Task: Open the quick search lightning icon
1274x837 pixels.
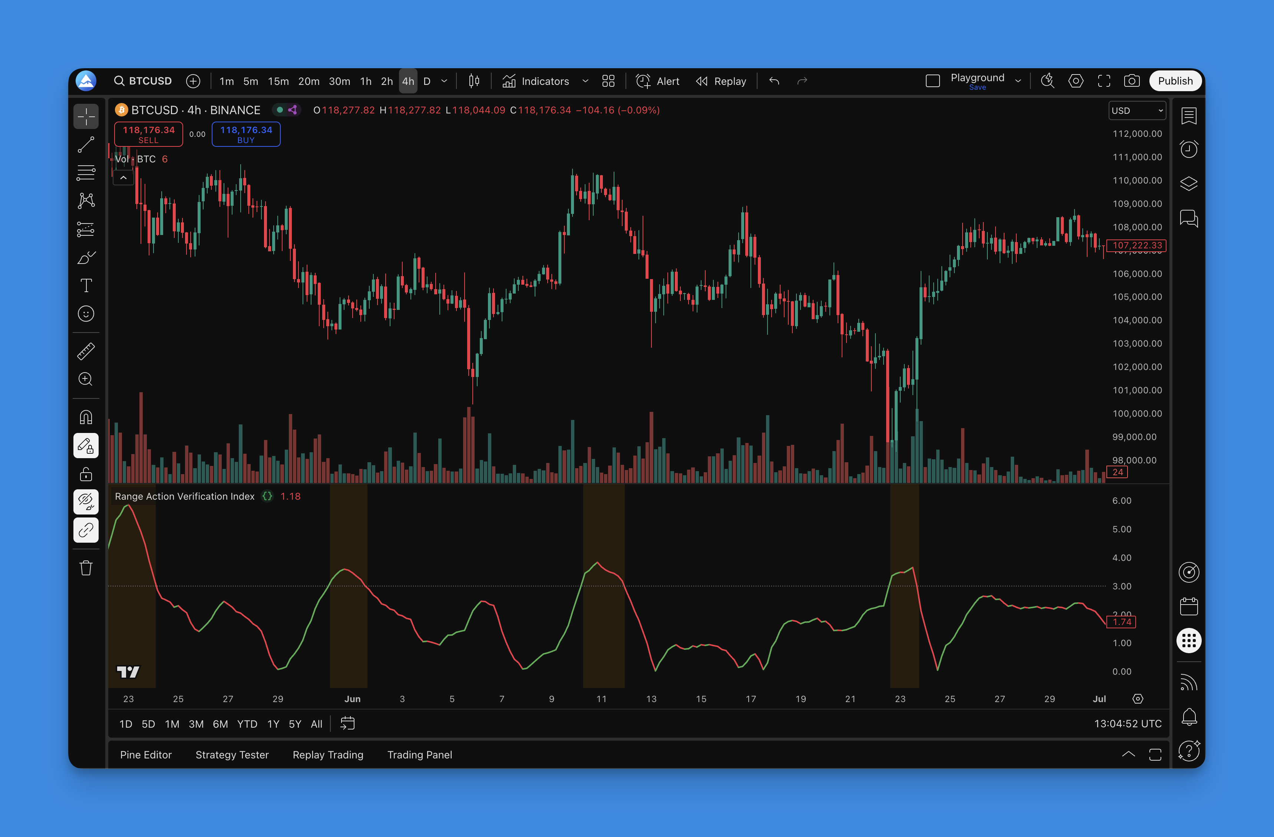Action: click(x=1047, y=81)
